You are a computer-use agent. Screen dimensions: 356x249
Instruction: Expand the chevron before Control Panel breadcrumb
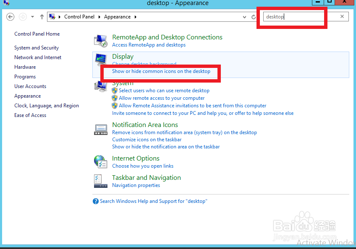(x=60, y=17)
